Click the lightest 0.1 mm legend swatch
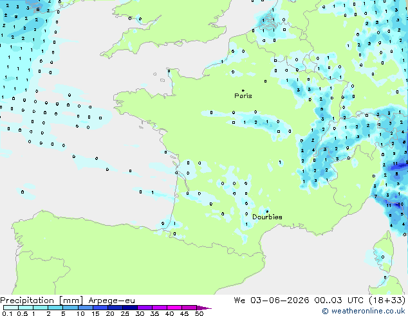The image size is (408, 316). (11, 308)
